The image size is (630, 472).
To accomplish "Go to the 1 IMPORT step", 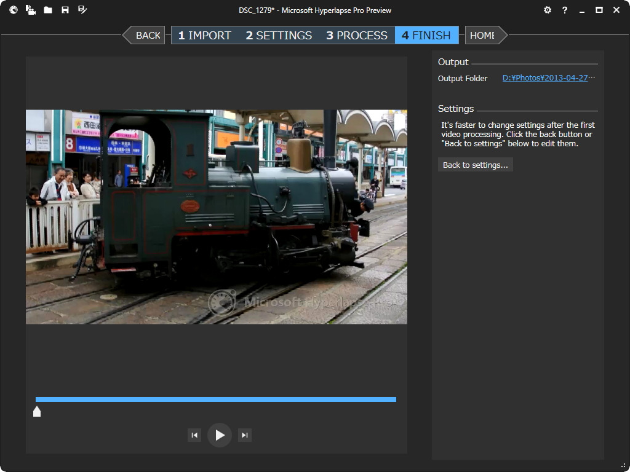I will click(204, 35).
